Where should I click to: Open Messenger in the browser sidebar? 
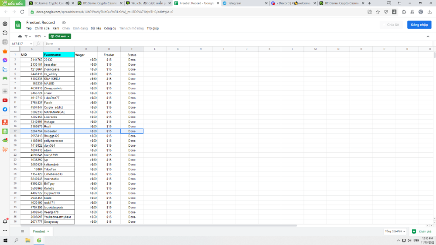click(x=5, y=60)
